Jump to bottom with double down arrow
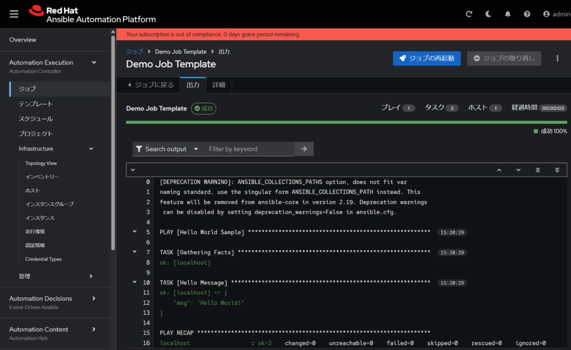The height and width of the screenshot is (350, 571). pos(557,170)
